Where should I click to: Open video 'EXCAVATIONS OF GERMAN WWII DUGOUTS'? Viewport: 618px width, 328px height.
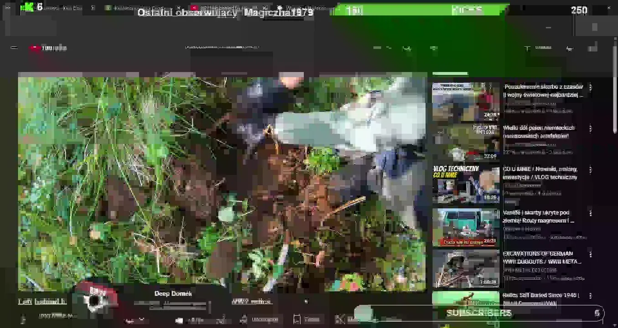[542, 257]
